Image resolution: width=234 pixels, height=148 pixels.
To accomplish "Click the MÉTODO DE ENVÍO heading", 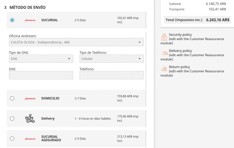I will [27, 7].
